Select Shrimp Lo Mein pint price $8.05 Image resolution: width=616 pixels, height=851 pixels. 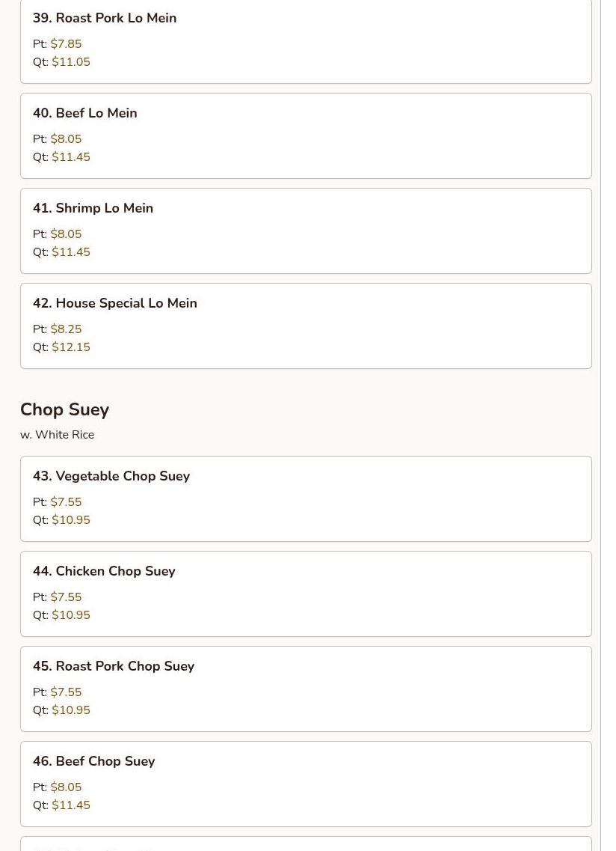click(x=66, y=234)
